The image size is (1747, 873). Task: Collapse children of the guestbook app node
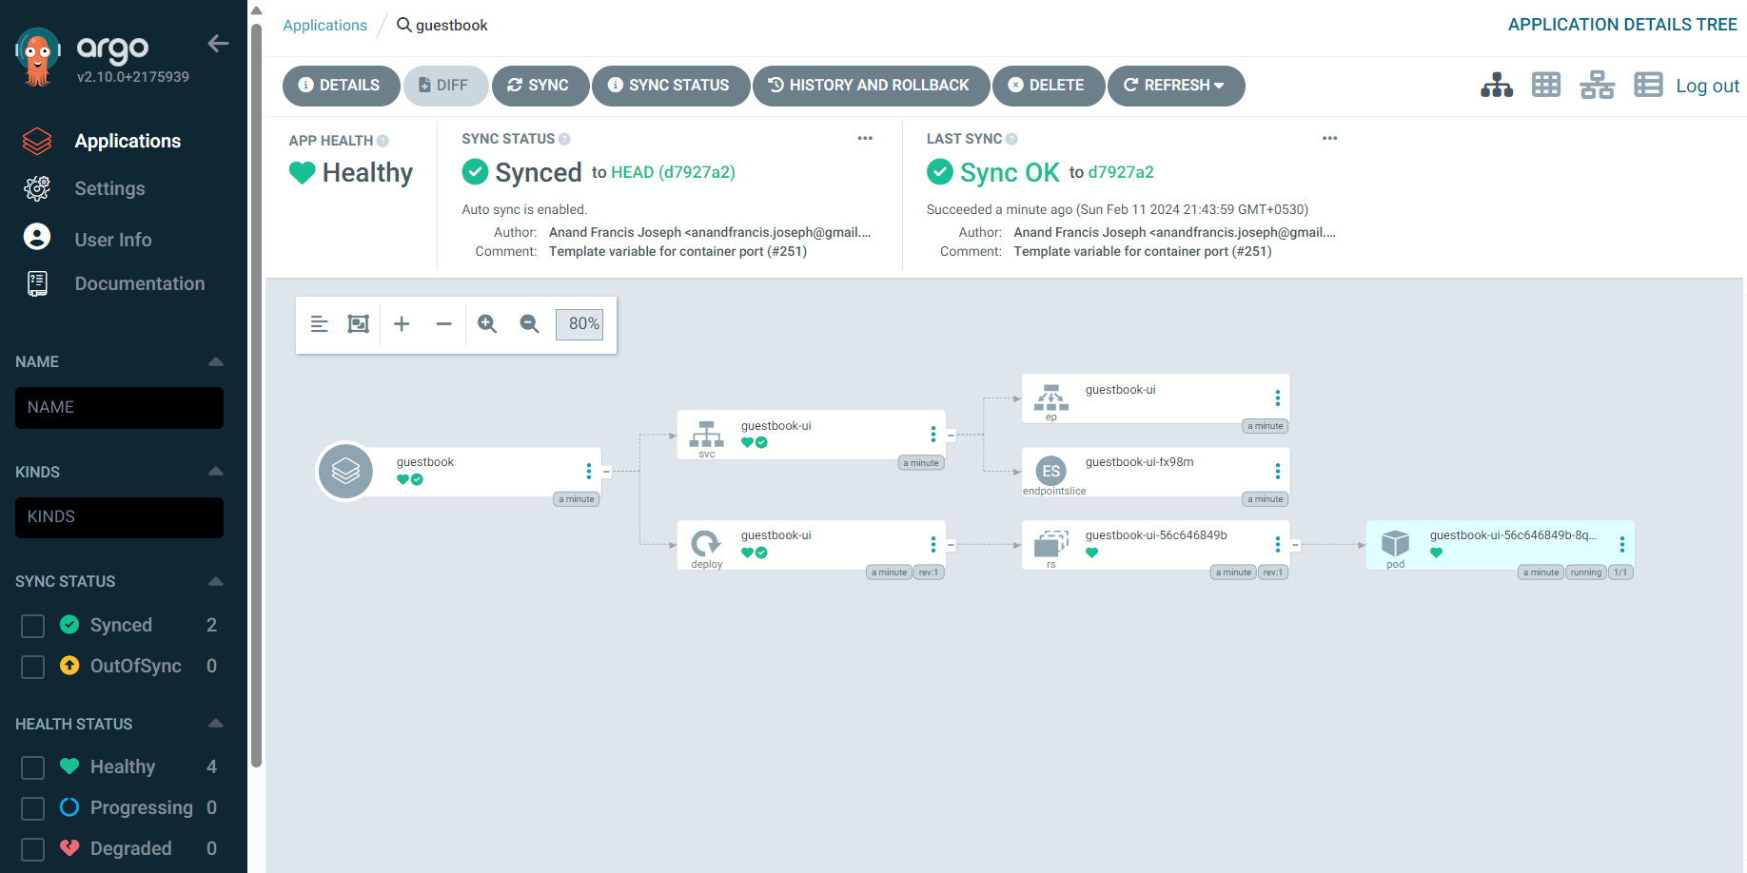click(x=606, y=472)
